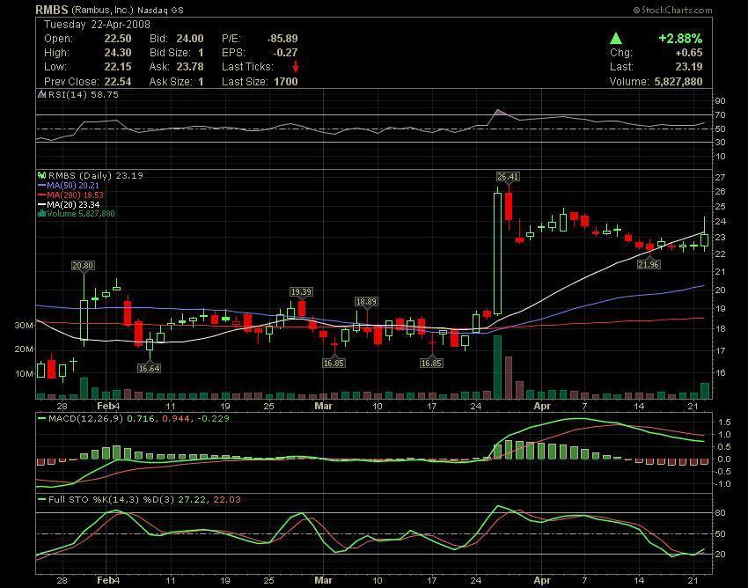Click the Ask Size value 1

[x=201, y=82]
